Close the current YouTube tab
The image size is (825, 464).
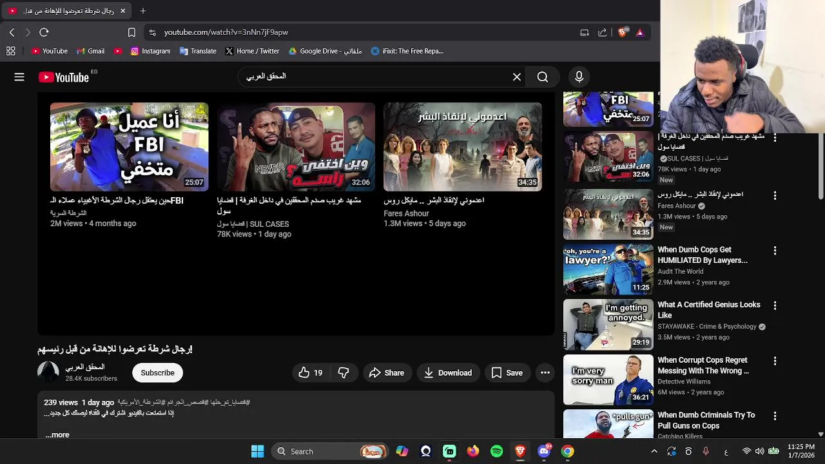pyautogui.click(x=122, y=11)
